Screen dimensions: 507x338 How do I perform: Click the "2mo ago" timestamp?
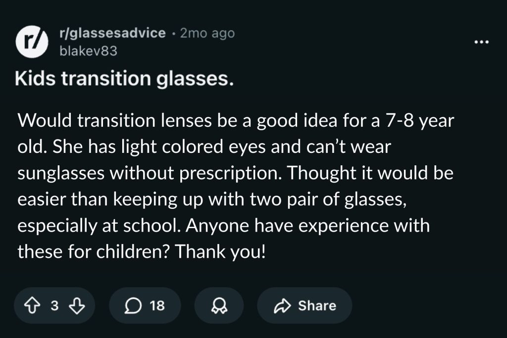pos(207,33)
